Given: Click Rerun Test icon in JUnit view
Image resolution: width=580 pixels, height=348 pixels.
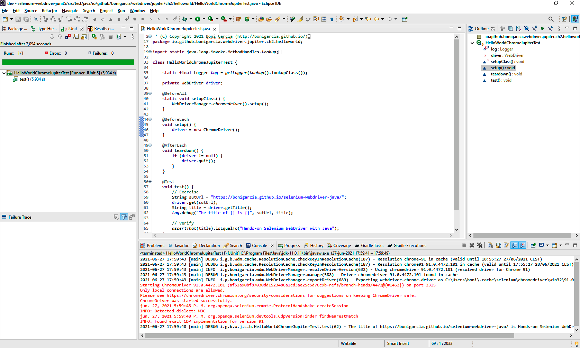Looking at the screenshot, I should [x=94, y=37].
